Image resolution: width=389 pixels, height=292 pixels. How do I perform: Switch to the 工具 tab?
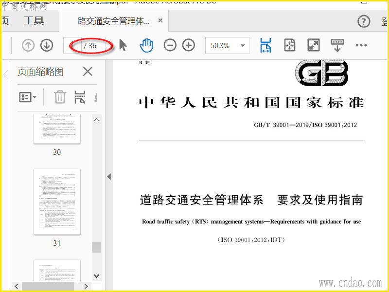pos(34,20)
